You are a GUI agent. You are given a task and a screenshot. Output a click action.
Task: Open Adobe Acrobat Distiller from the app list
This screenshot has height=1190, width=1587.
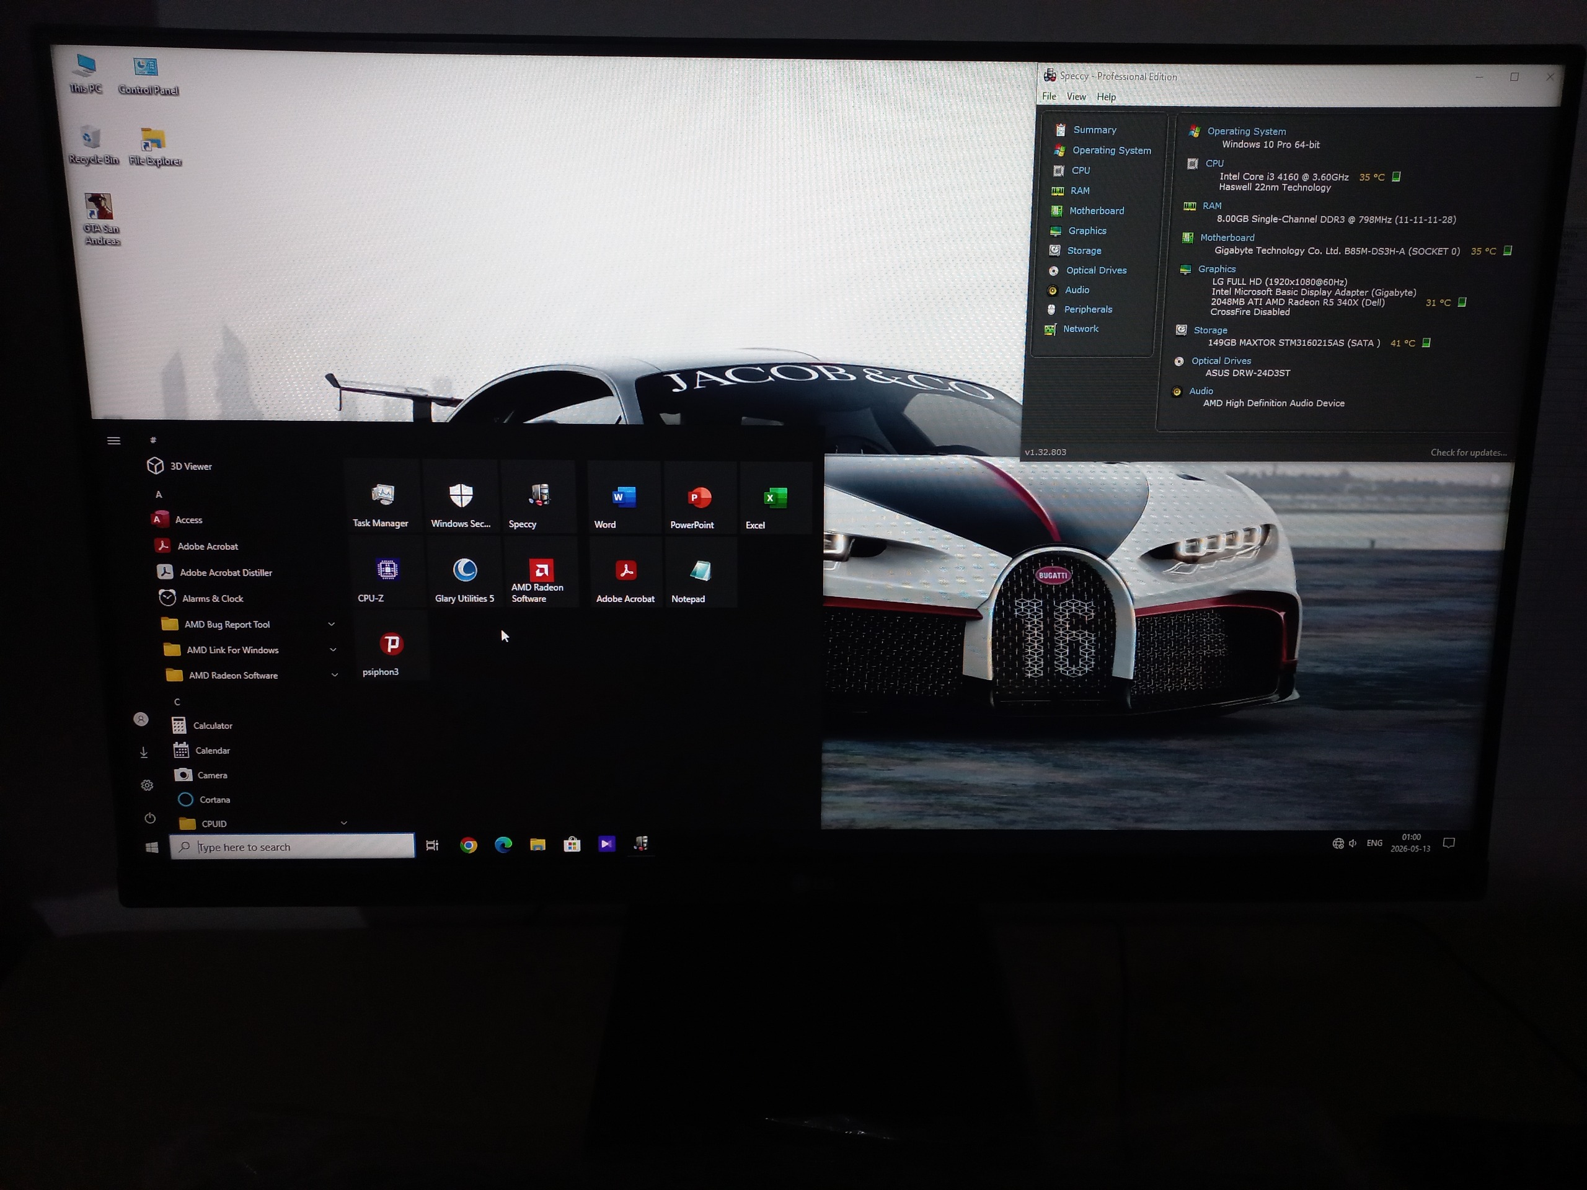214,573
